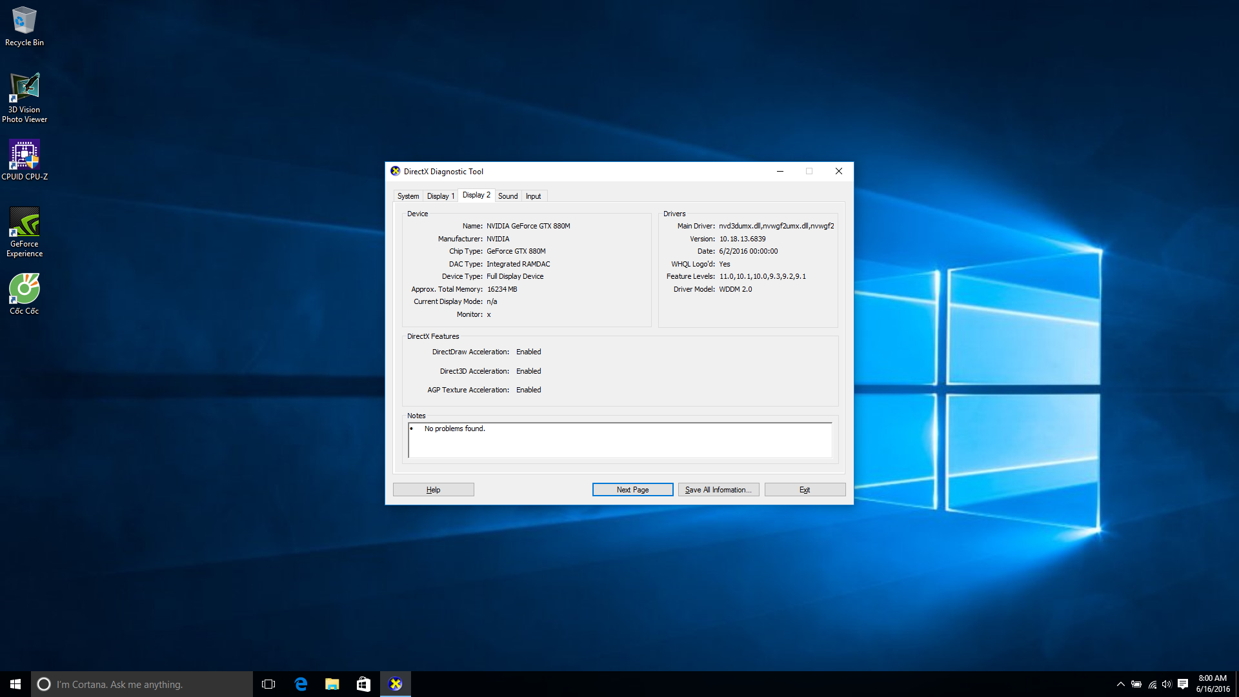Open the Task View button
The image size is (1239, 697).
point(268,684)
